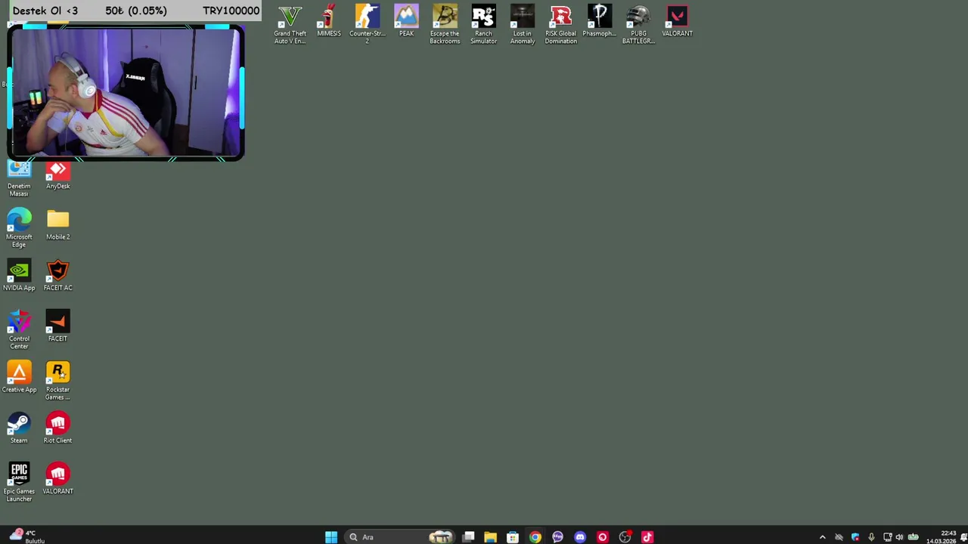Click the green battery tray icon
This screenshot has width=968, height=544.
coord(913,537)
